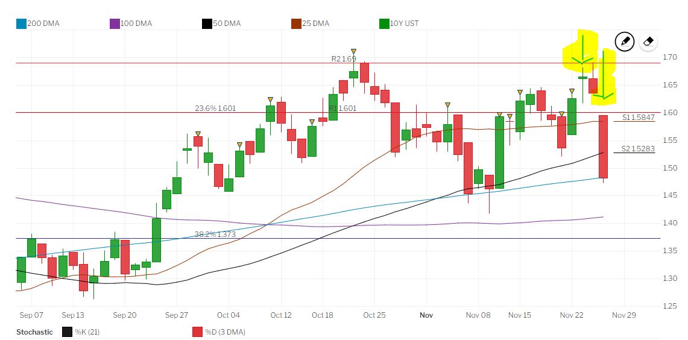Toggle the 25 DMA brown legend swatch

pyautogui.click(x=296, y=24)
